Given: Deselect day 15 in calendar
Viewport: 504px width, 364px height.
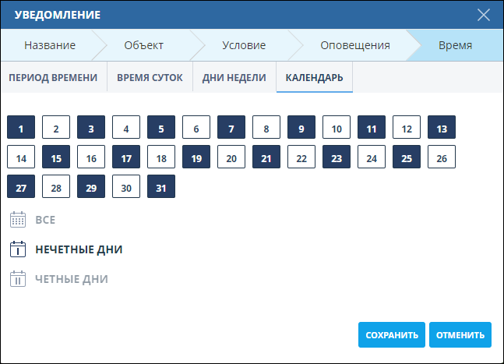Looking at the screenshot, I should pyautogui.click(x=56, y=157).
